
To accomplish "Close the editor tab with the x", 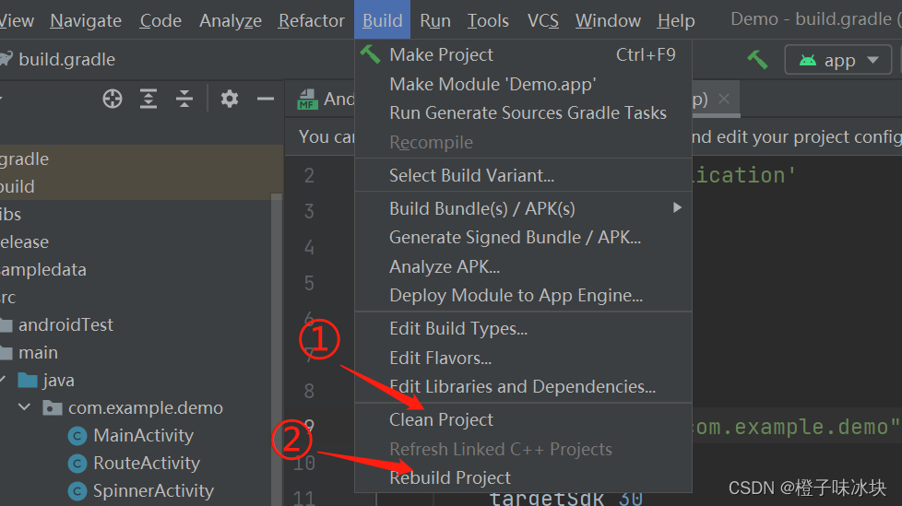I will tap(724, 99).
